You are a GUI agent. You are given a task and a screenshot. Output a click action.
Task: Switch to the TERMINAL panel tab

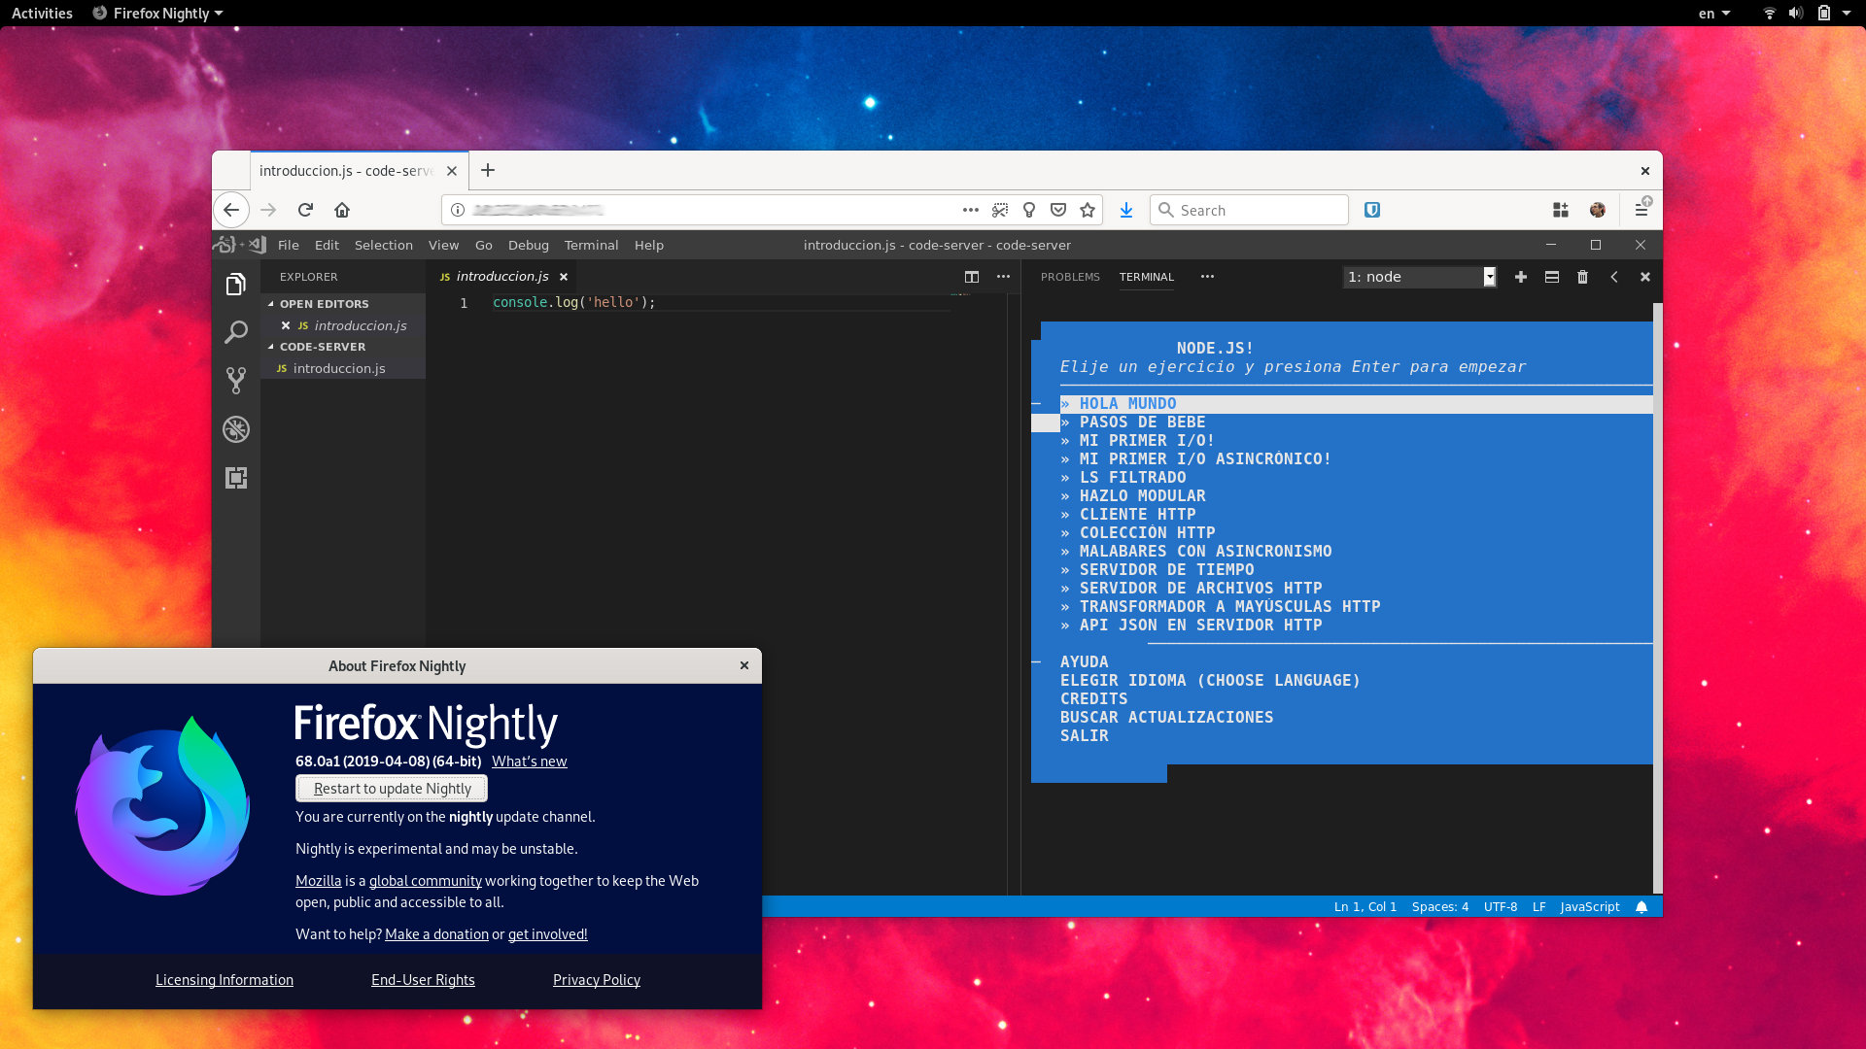1147,277
